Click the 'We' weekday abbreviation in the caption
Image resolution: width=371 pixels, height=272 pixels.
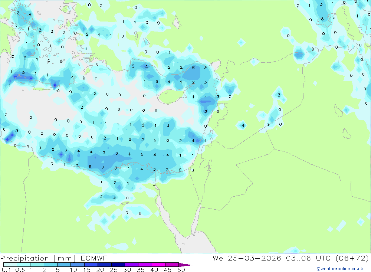[x=218, y=258]
